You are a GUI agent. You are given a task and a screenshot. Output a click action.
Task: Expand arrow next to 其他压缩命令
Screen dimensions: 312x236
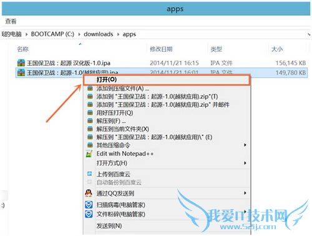coord(245,145)
